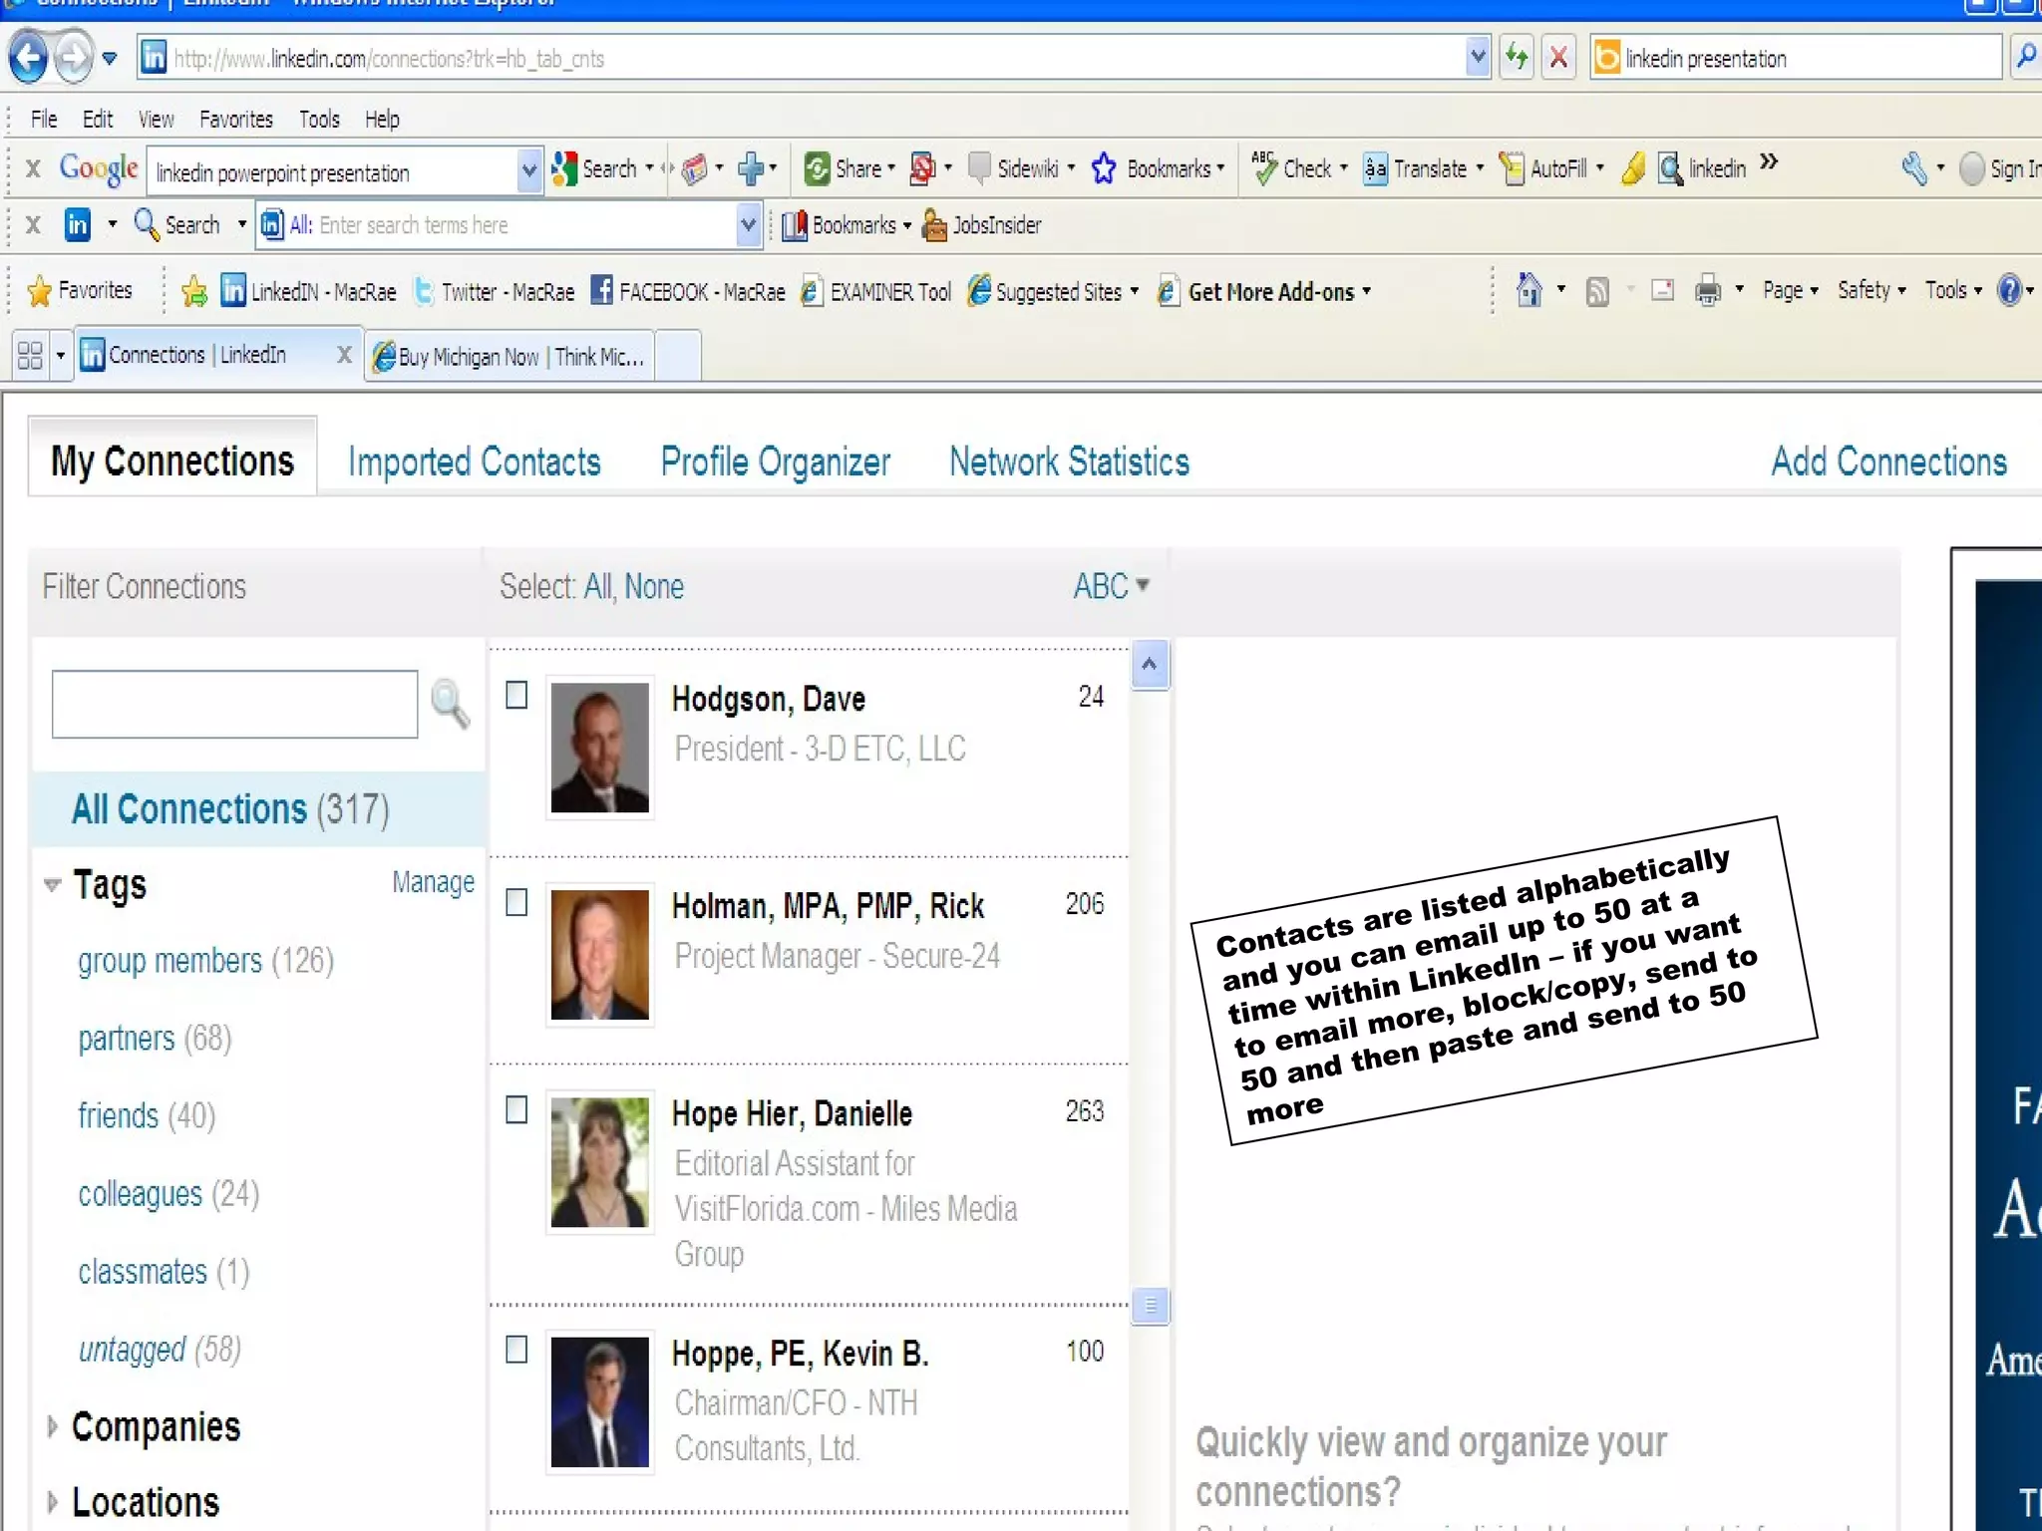Click the filter connections magnifier icon

(450, 704)
